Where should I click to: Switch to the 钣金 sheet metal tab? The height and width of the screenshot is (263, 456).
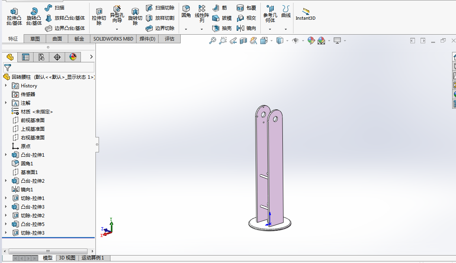(79, 39)
